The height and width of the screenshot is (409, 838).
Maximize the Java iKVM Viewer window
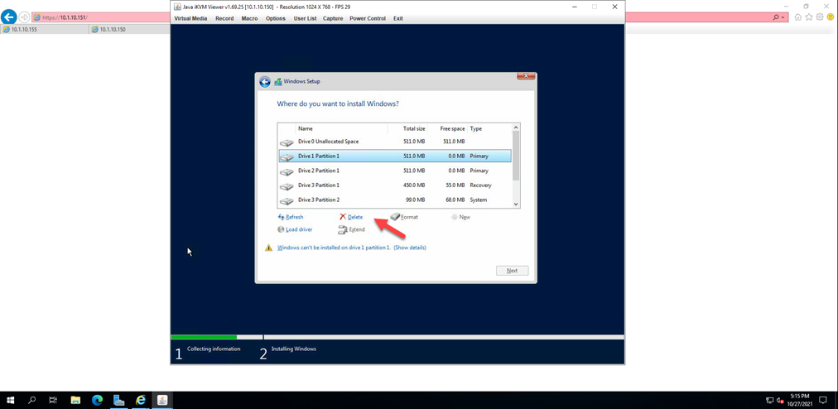click(595, 7)
